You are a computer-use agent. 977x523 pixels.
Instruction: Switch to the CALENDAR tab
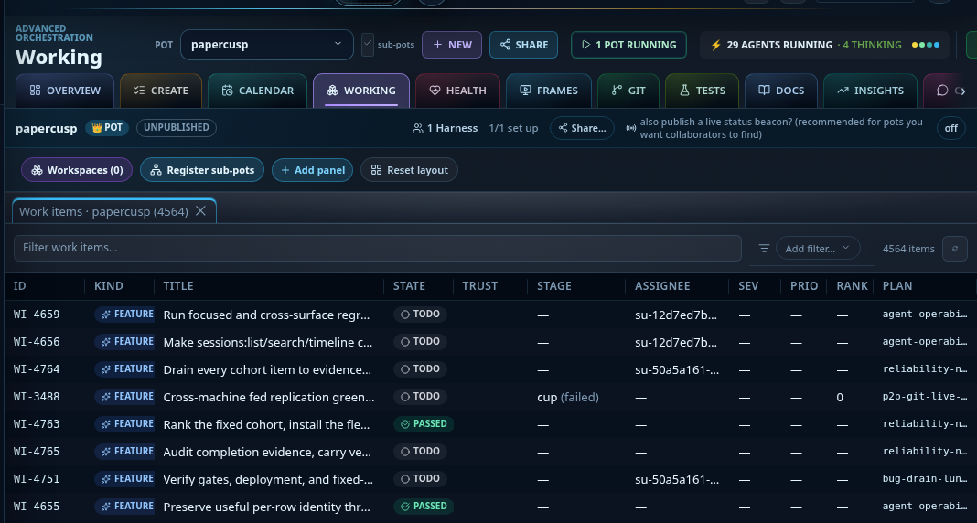pos(257,91)
